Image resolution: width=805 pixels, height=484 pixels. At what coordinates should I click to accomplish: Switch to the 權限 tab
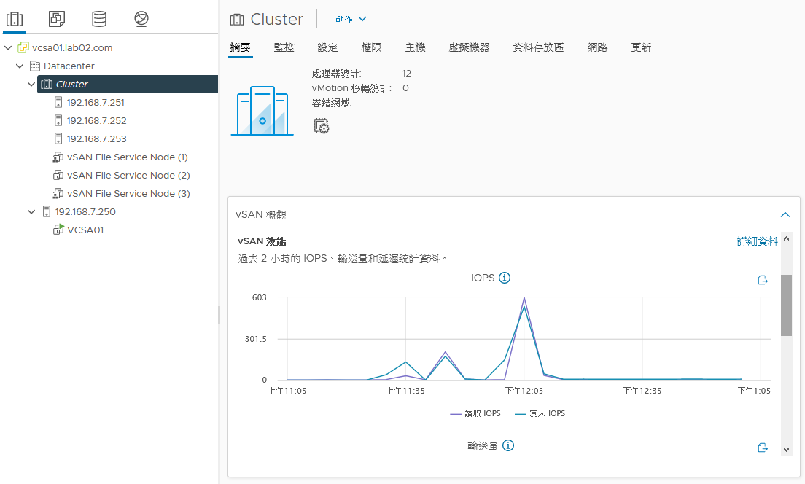coord(372,47)
